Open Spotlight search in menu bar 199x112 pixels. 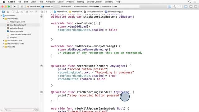189,2
